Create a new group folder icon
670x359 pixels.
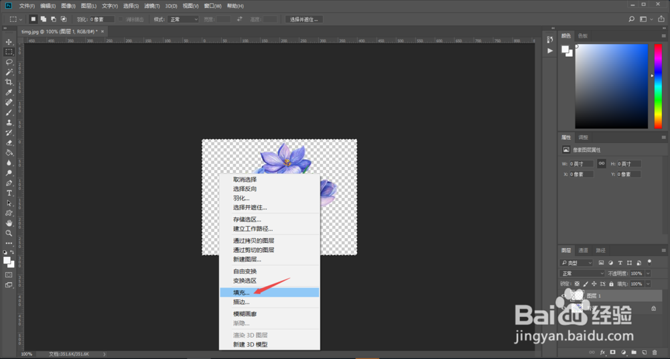[634, 352]
